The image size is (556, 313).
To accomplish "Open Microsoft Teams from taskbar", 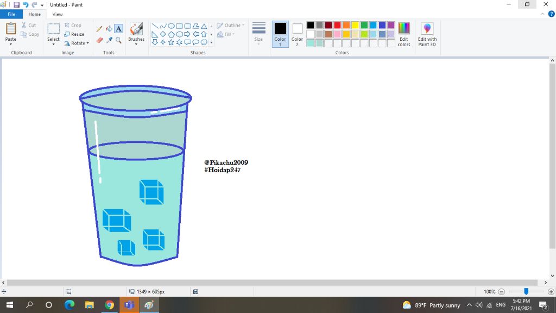I will [129, 305].
